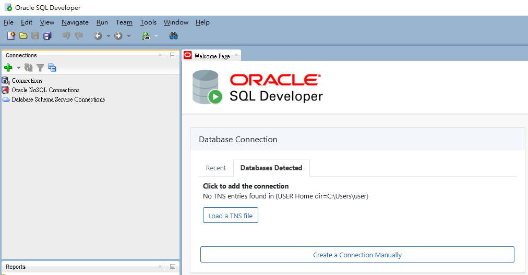The height and width of the screenshot is (275, 528).
Task: Click the Back navigation arrow icon
Action: click(98, 36)
